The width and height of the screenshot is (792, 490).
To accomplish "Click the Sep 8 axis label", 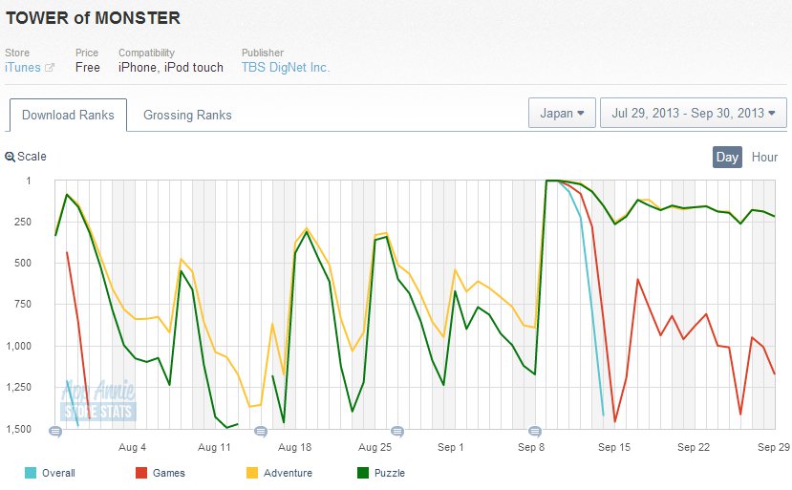I will tap(531, 447).
